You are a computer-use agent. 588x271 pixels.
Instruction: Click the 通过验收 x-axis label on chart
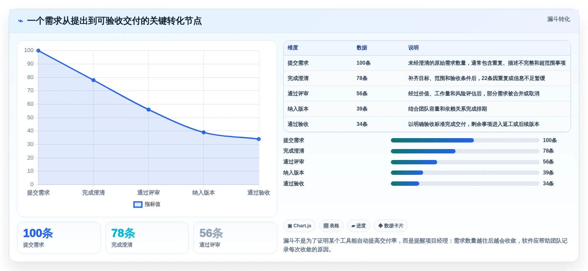[x=259, y=193]
